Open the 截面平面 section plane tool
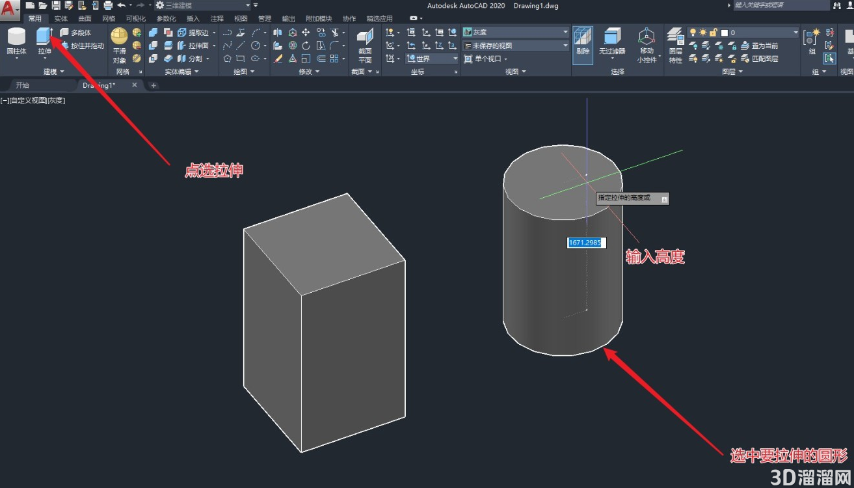This screenshot has width=854, height=488. [365, 45]
